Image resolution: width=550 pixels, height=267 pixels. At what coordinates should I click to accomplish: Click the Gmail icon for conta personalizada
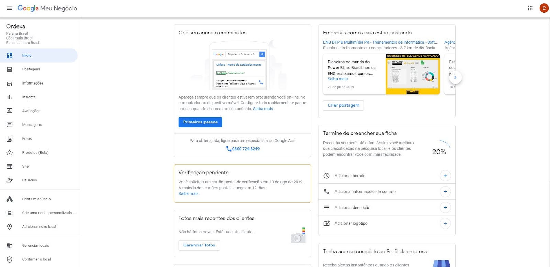click(10, 213)
